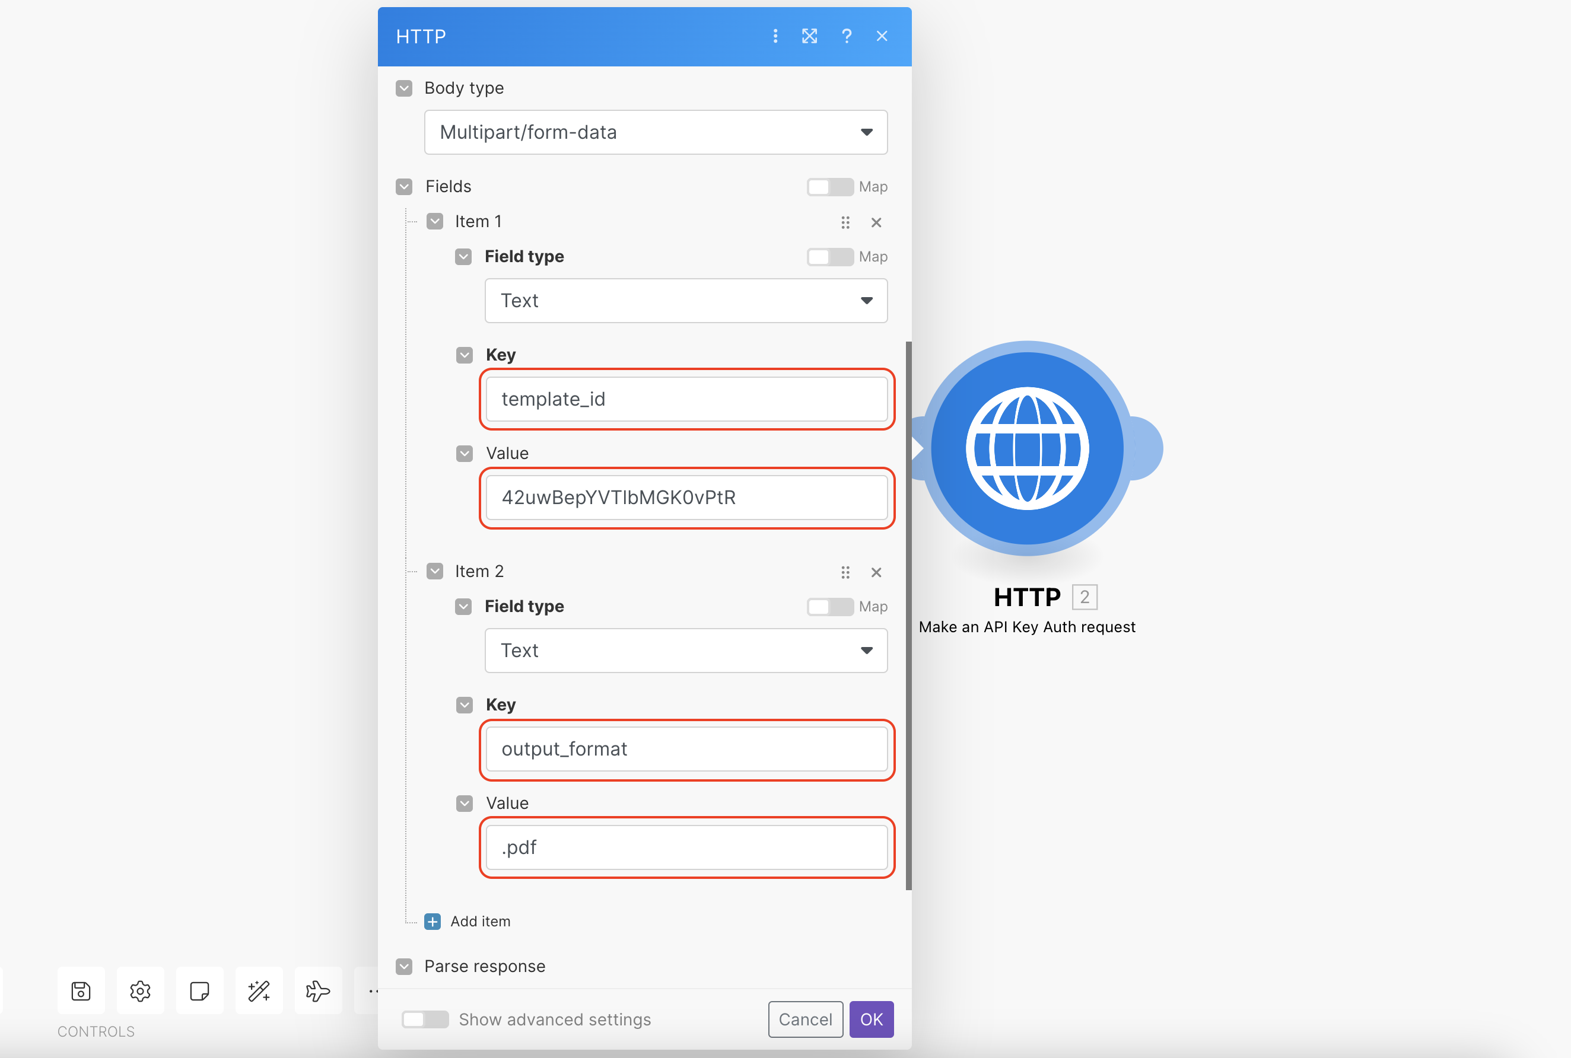
Task: Click the explain flow airplane icon
Action: click(319, 991)
